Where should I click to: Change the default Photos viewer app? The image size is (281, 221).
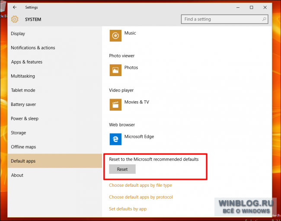tap(124, 70)
